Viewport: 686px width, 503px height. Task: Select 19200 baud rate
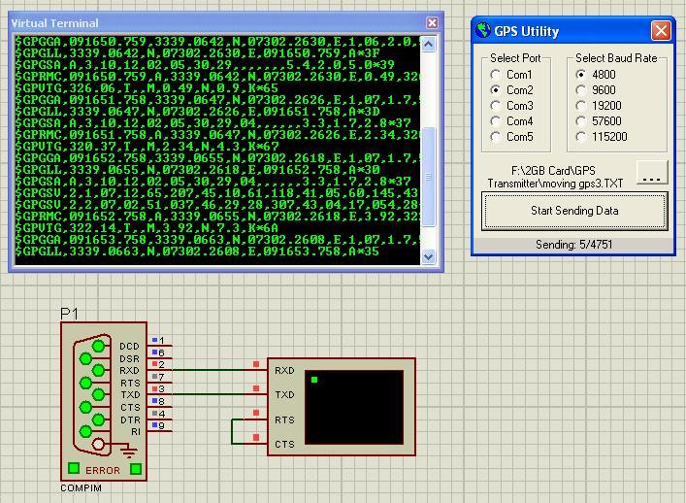pyautogui.click(x=580, y=106)
